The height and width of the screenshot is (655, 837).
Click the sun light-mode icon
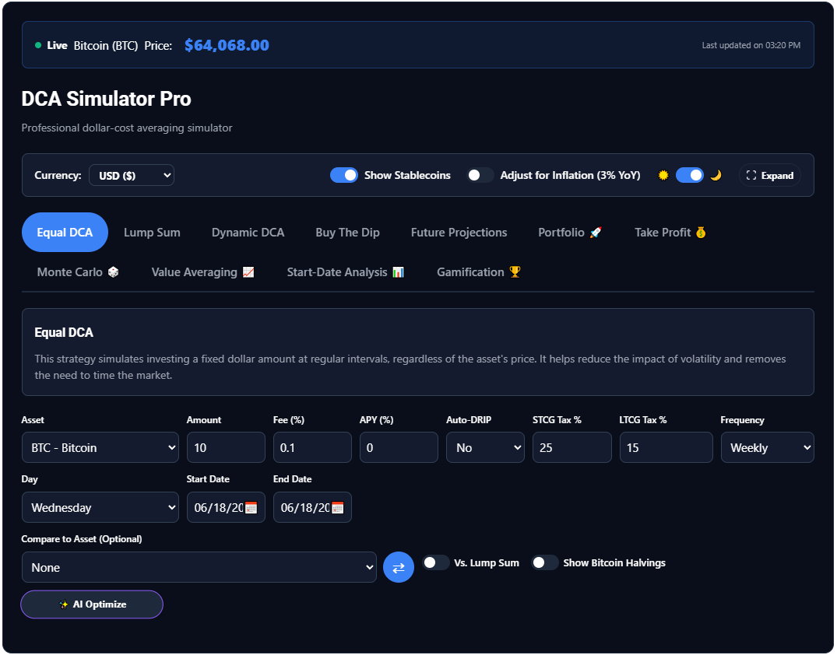[663, 175]
